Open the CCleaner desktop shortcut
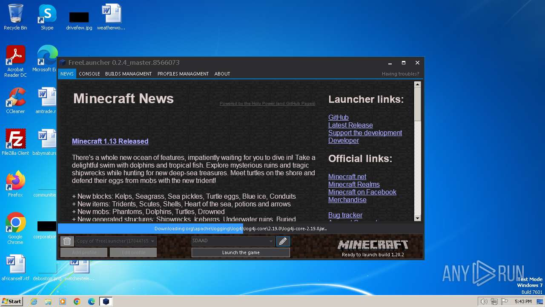 pos(15,101)
